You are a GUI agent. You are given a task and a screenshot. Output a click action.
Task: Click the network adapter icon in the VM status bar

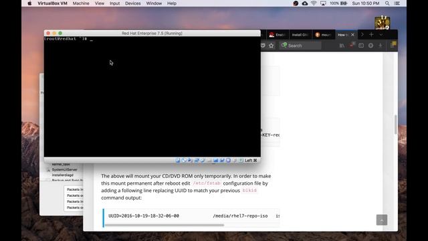(197, 161)
